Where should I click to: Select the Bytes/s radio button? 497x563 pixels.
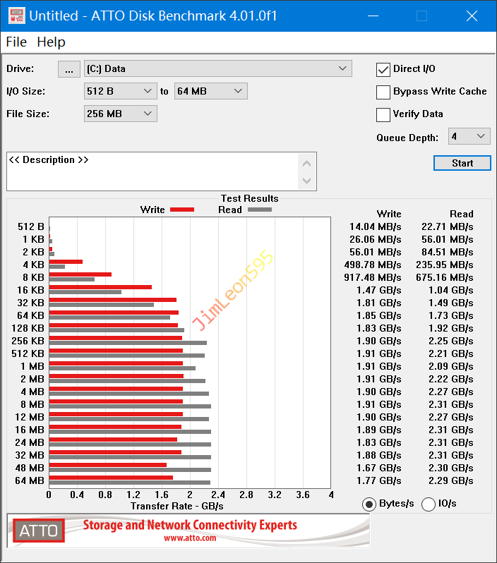pyautogui.click(x=369, y=504)
